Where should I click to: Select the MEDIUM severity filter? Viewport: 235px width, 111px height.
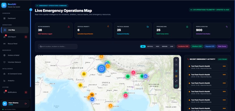tap(164, 46)
